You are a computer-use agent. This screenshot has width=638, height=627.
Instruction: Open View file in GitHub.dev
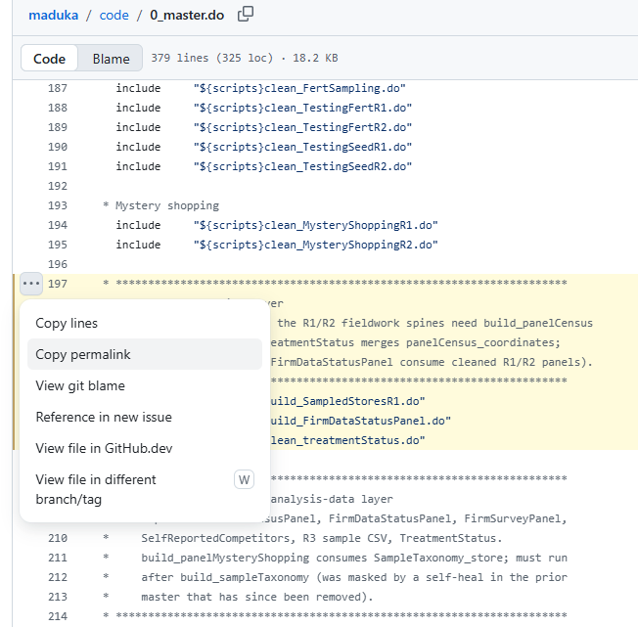pyautogui.click(x=145, y=448)
